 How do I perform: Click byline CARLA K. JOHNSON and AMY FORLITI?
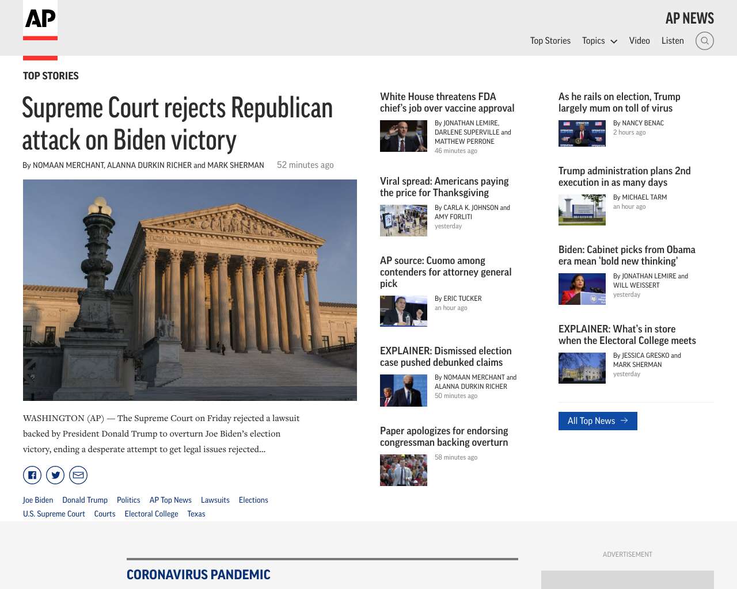[472, 212]
